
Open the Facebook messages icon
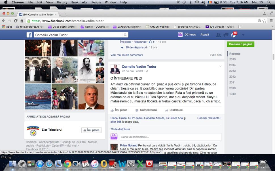pyautogui.click(x=226, y=35)
